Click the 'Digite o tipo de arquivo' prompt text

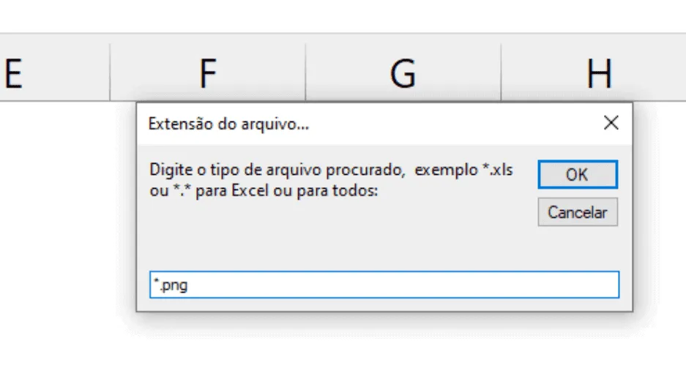click(331, 170)
